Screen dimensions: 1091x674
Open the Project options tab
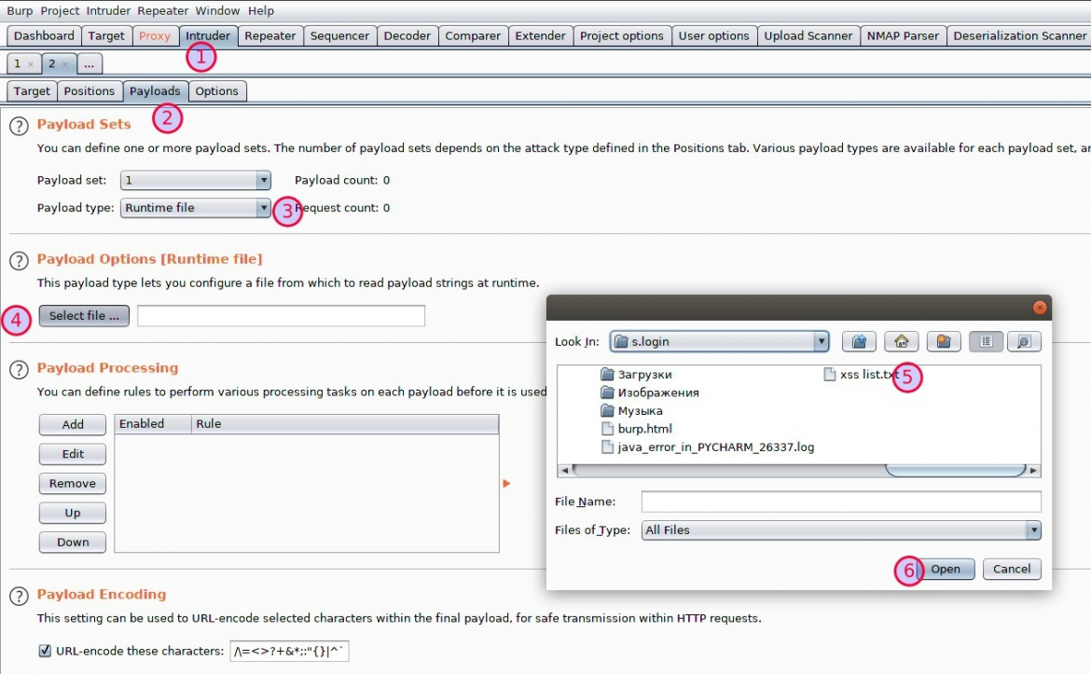622,35
